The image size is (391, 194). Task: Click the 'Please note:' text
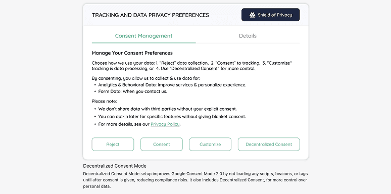(x=104, y=101)
